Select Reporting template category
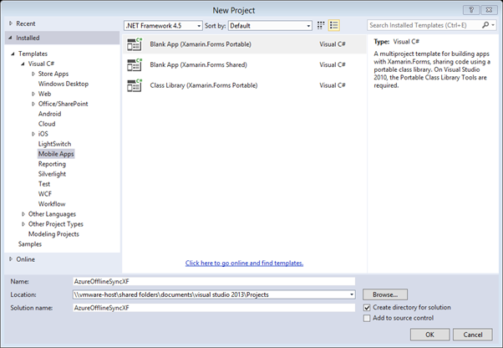Image resolution: width=503 pixels, height=348 pixels. pos(52,164)
